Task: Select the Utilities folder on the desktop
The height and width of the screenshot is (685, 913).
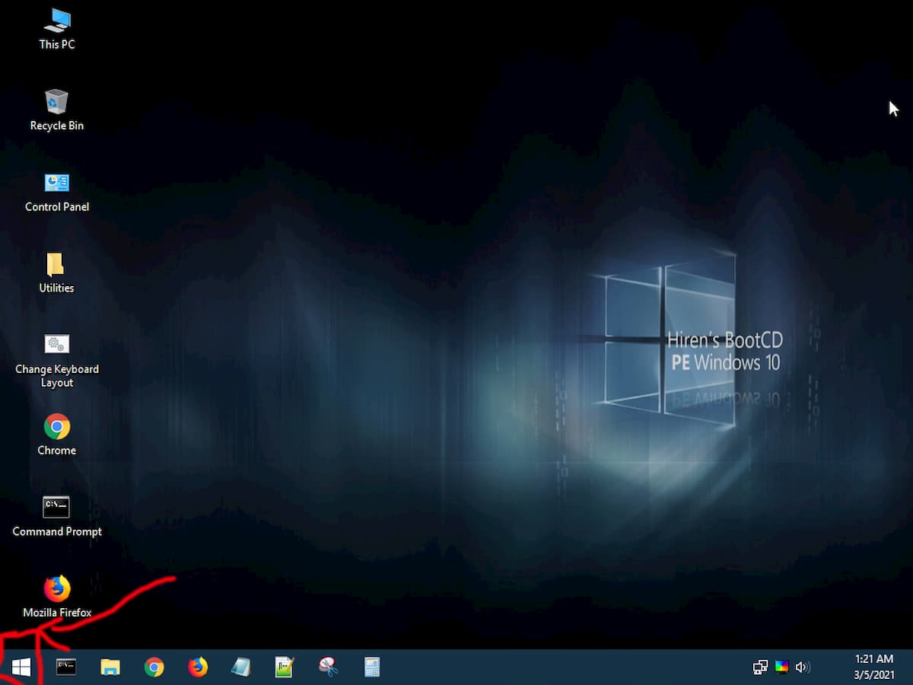Action: click(x=57, y=273)
